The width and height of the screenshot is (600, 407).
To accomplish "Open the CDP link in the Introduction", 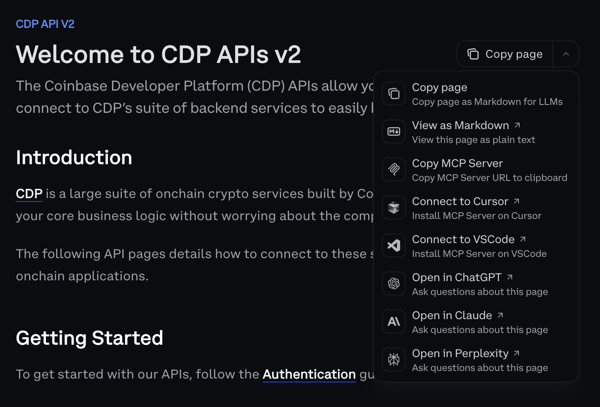I will [29, 194].
